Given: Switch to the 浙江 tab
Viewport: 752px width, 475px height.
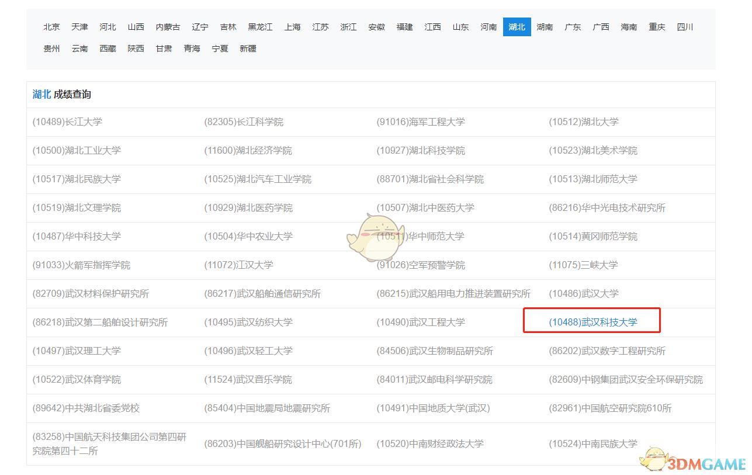Looking at the screenshot, I should click(x=349, y=27).
